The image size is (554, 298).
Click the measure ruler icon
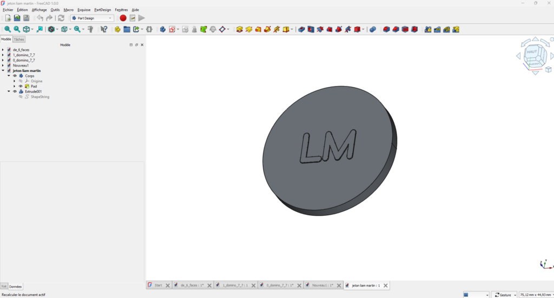pos(90,29)
